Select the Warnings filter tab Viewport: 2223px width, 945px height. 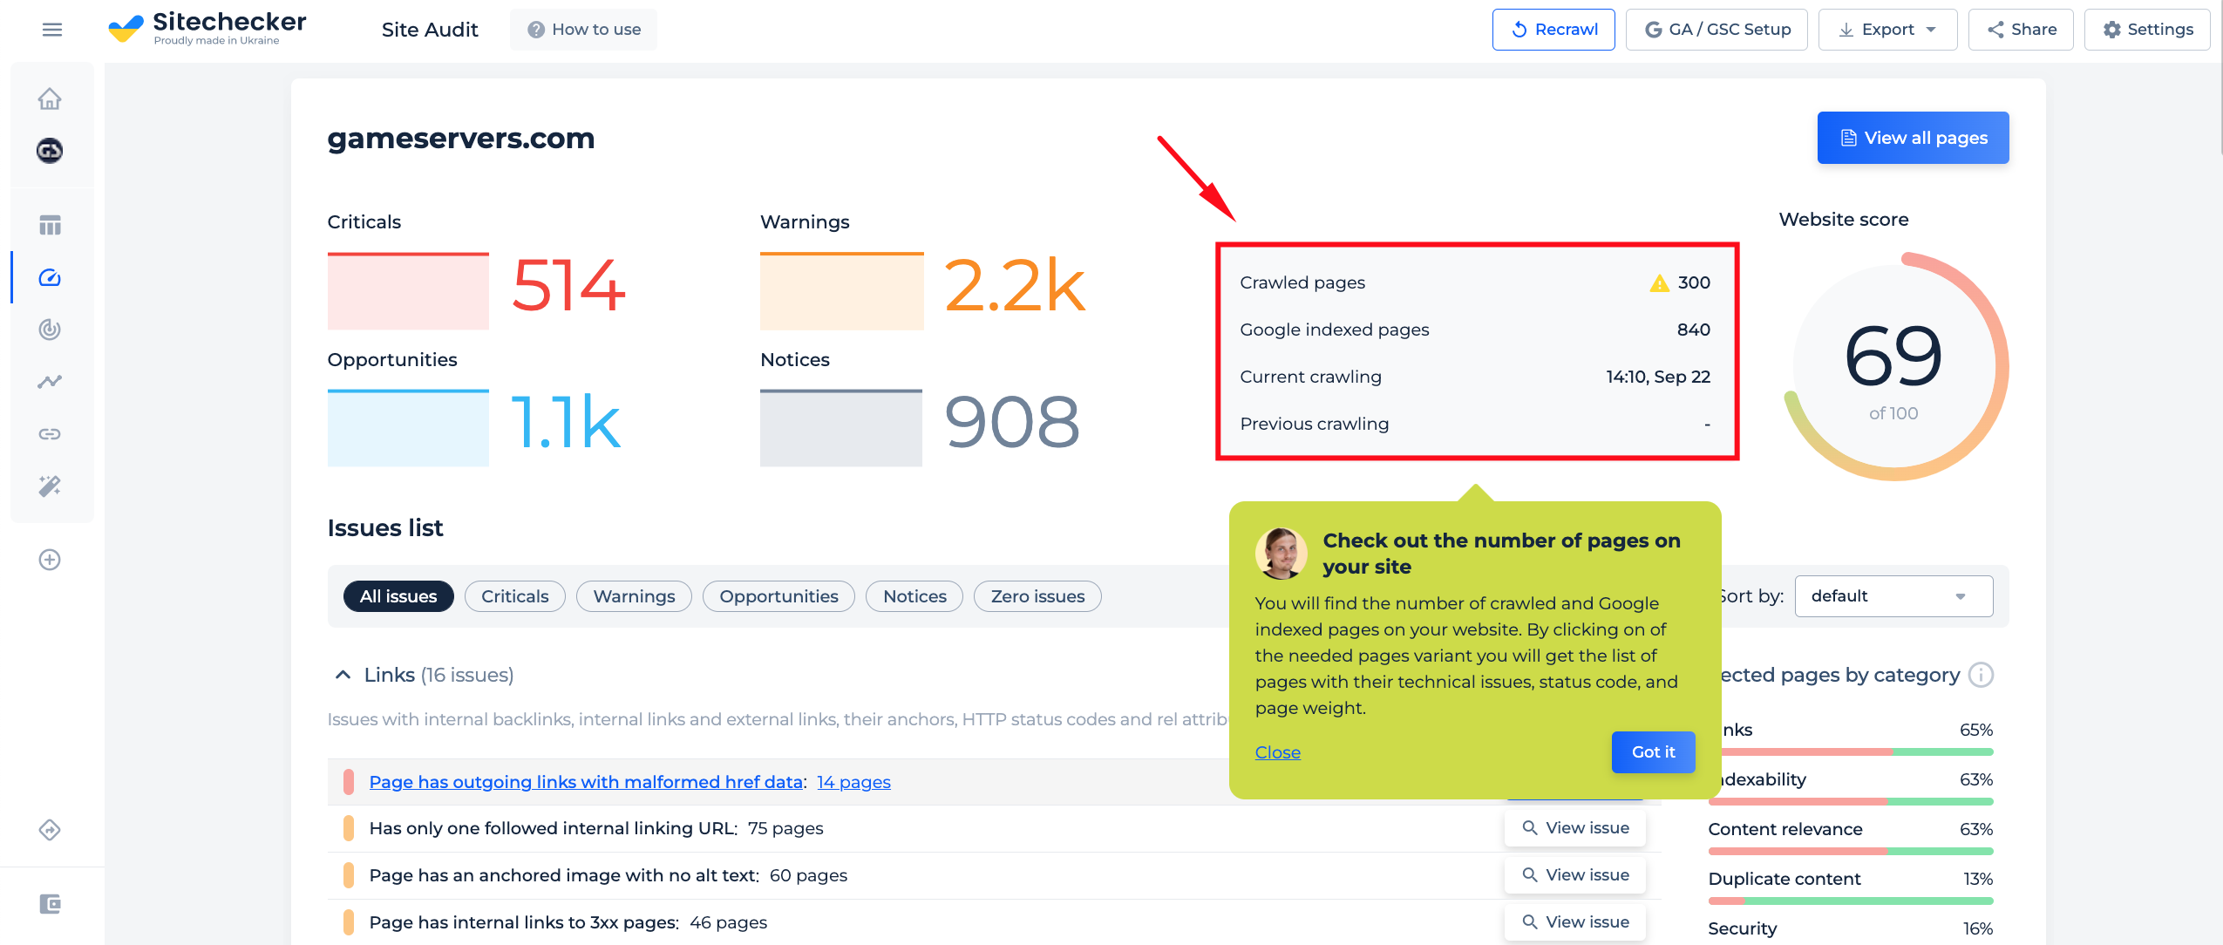coord(634,596)
